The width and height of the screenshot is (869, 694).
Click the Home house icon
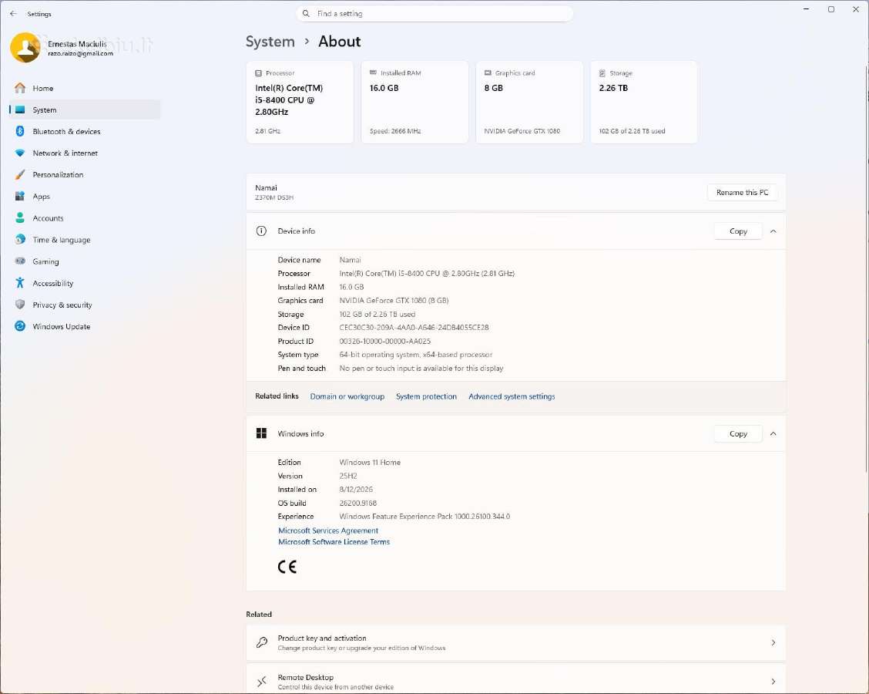(x=20, y=88)
